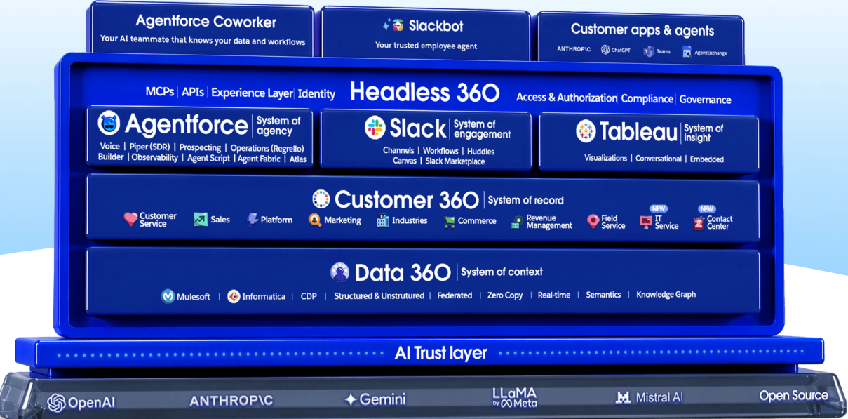Click the NEW badge above IT Service
This screenshot has width=848, height=419.
point(659,209)
